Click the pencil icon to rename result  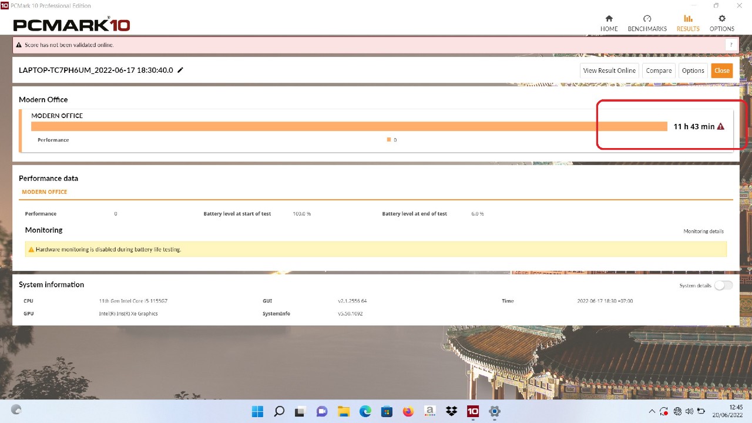(x=180, y=70)
